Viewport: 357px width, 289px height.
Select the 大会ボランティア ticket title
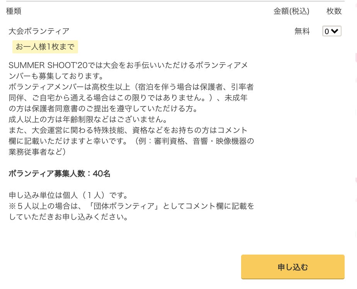(x=39, y=31)
